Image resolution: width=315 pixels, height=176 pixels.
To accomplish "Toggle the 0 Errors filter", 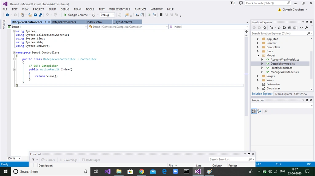I will [48, 160].
